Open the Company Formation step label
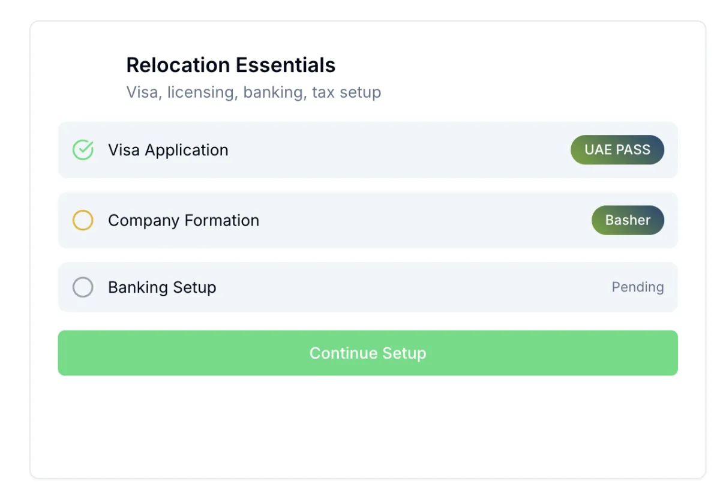Screen dimensions: 720x496 (x=184, y=220)
